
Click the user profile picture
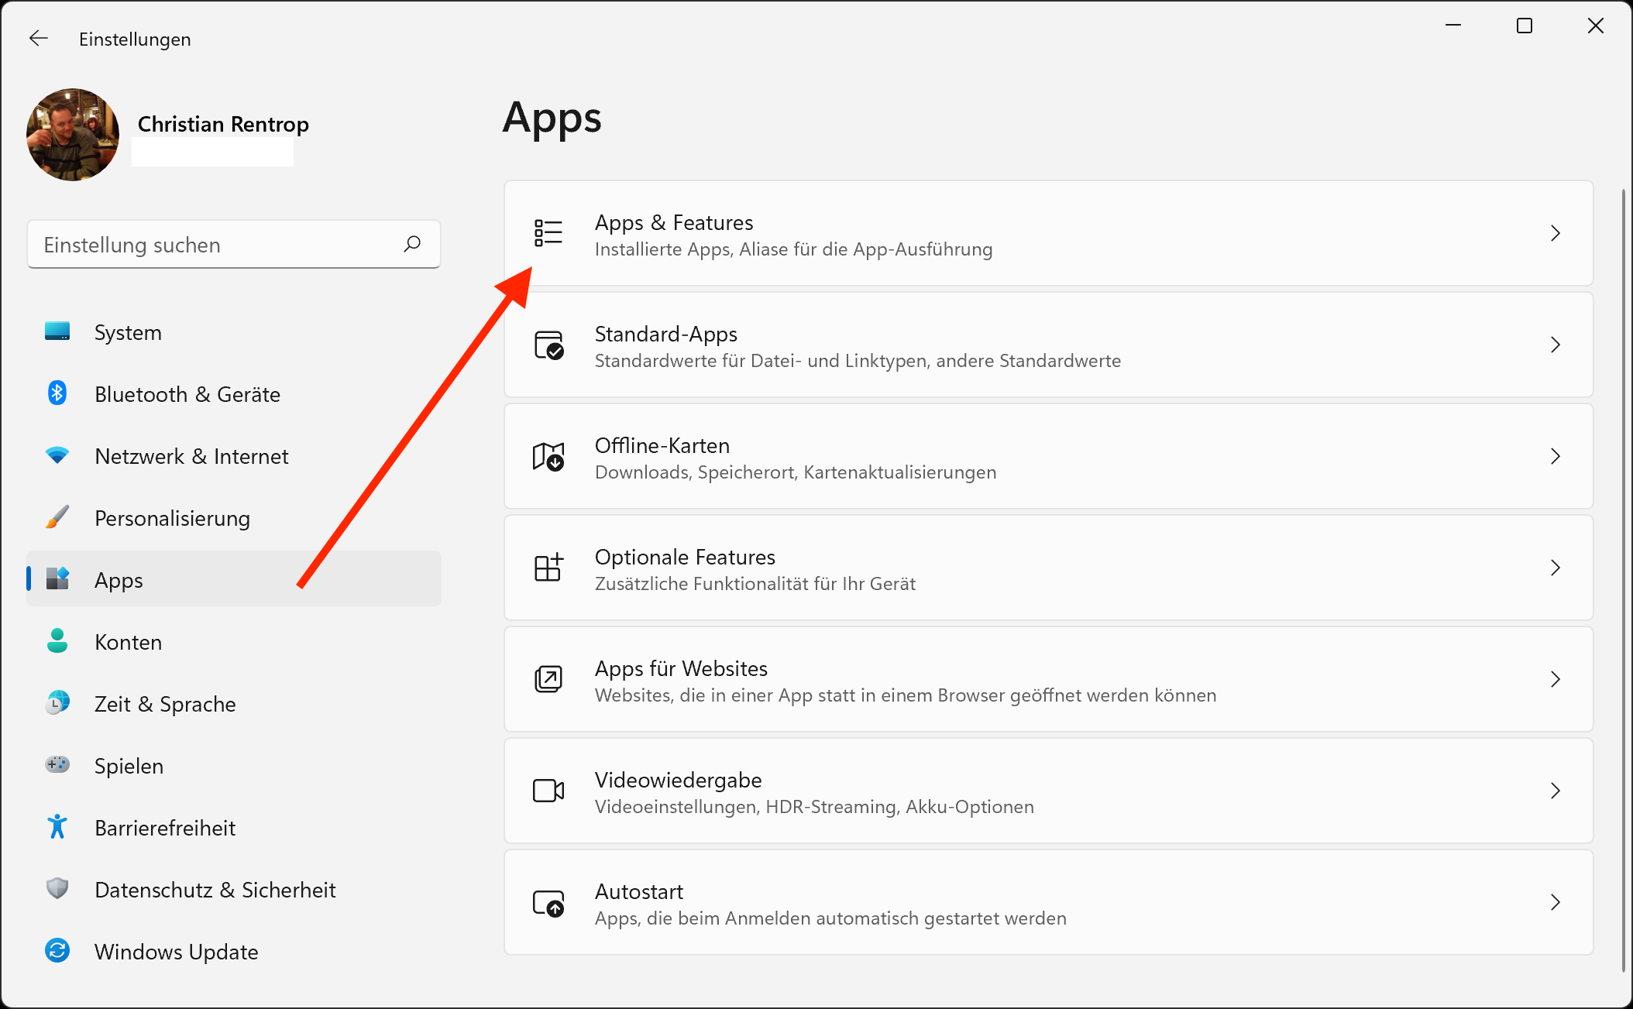click(73, 135)
